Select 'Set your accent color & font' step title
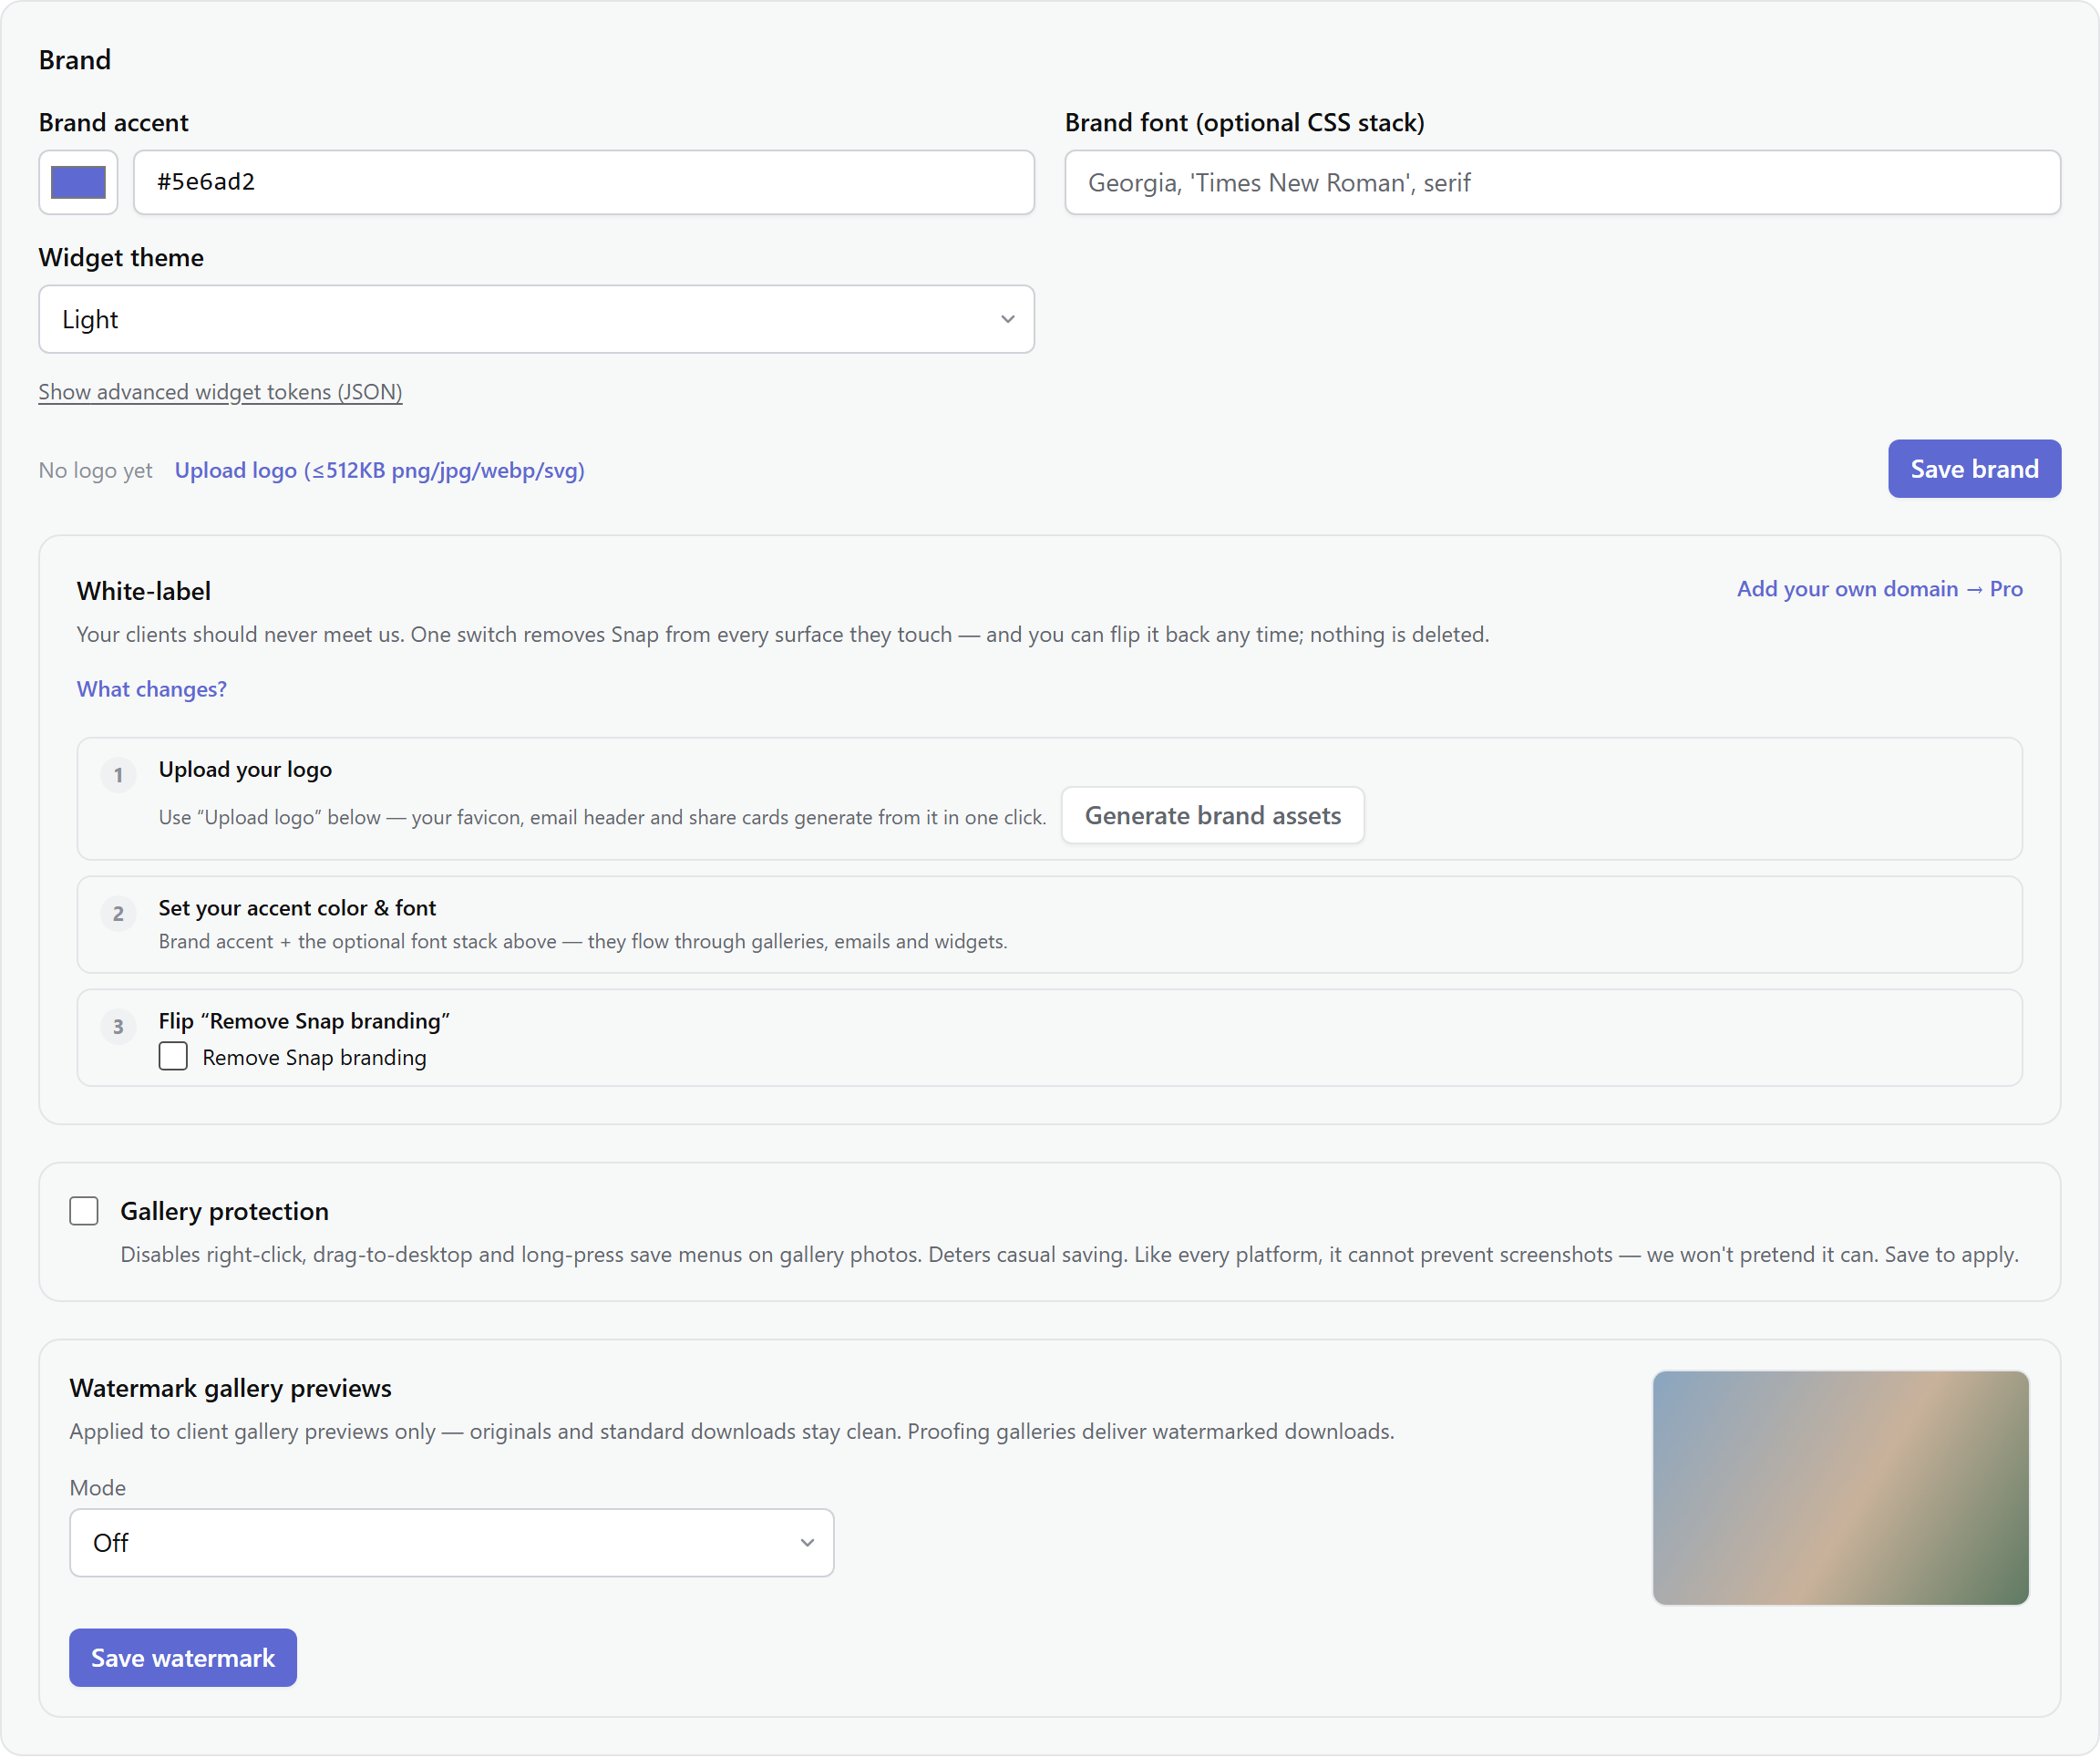This screenshot has height=1758, width=2100. click(x=297, y=907)
